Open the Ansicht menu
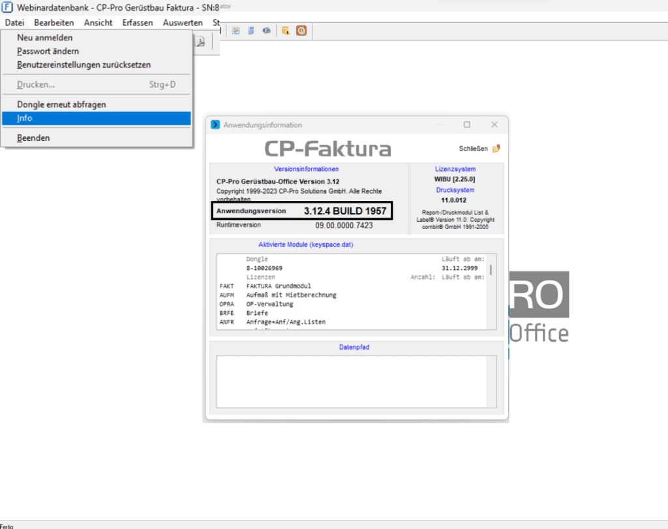Image resolution: width=668 pixels, height=529 pixels. [x=98, y=23]
